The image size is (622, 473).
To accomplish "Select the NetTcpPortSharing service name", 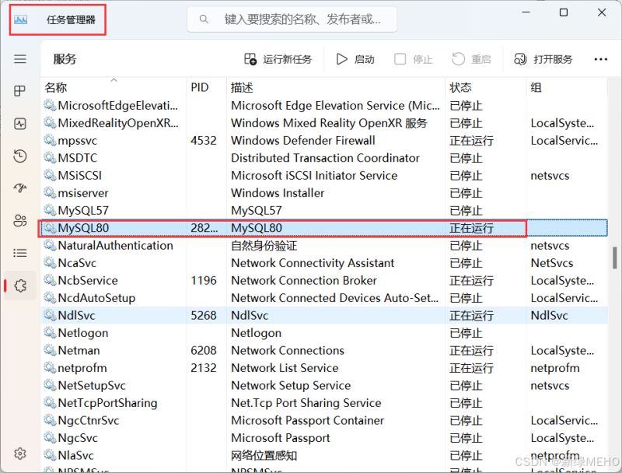I will tap(107, 403).
